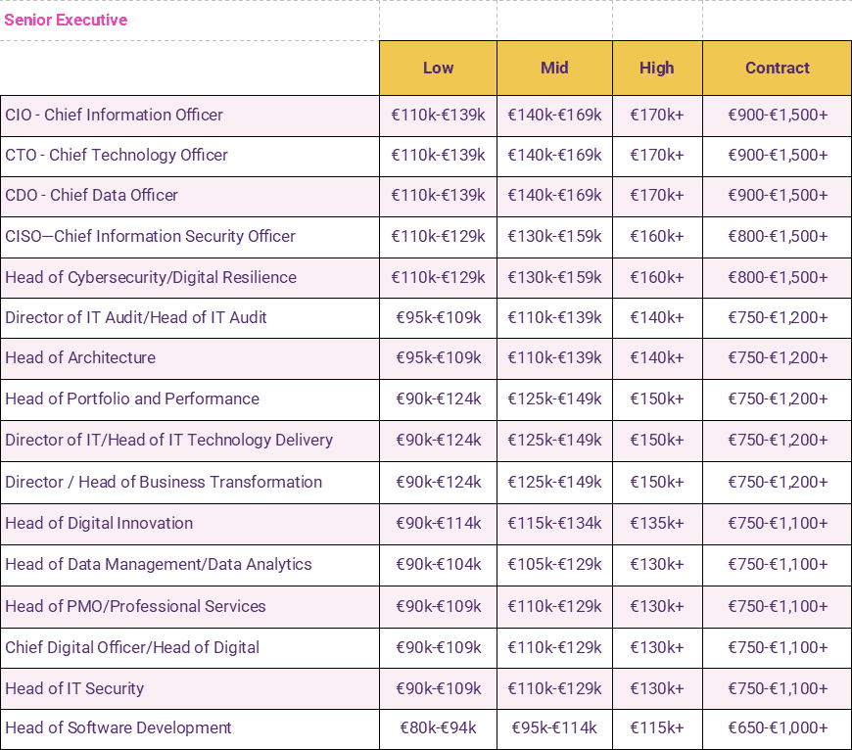
Task: Click CTO - Chief Technology Officer role
Action: 117,155
